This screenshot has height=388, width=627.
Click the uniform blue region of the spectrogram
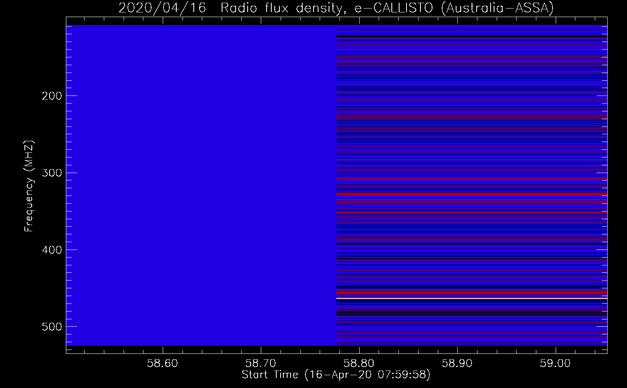coord(201,185)
